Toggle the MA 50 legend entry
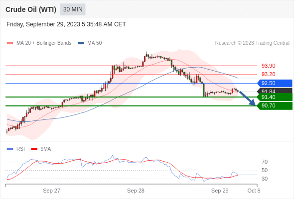Screen dimensions: 294x199 click(90, 43)
